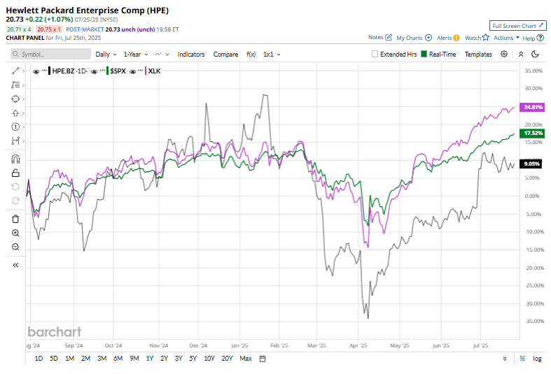Expand the shapes tool submenu arrow

coord(23,99)
